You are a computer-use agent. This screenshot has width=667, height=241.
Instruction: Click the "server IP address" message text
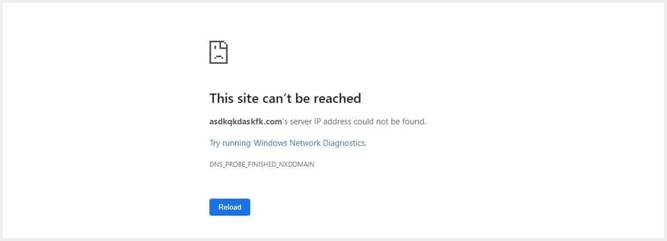pyautogui.click(x=319, y=122)
